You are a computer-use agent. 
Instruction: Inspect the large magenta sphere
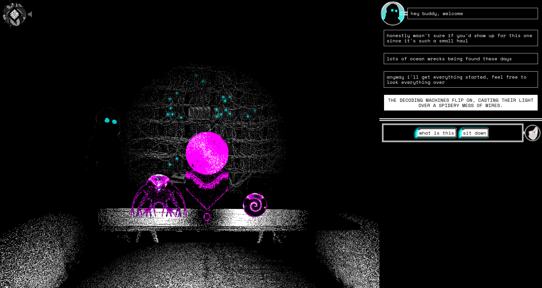pos(207,153)
